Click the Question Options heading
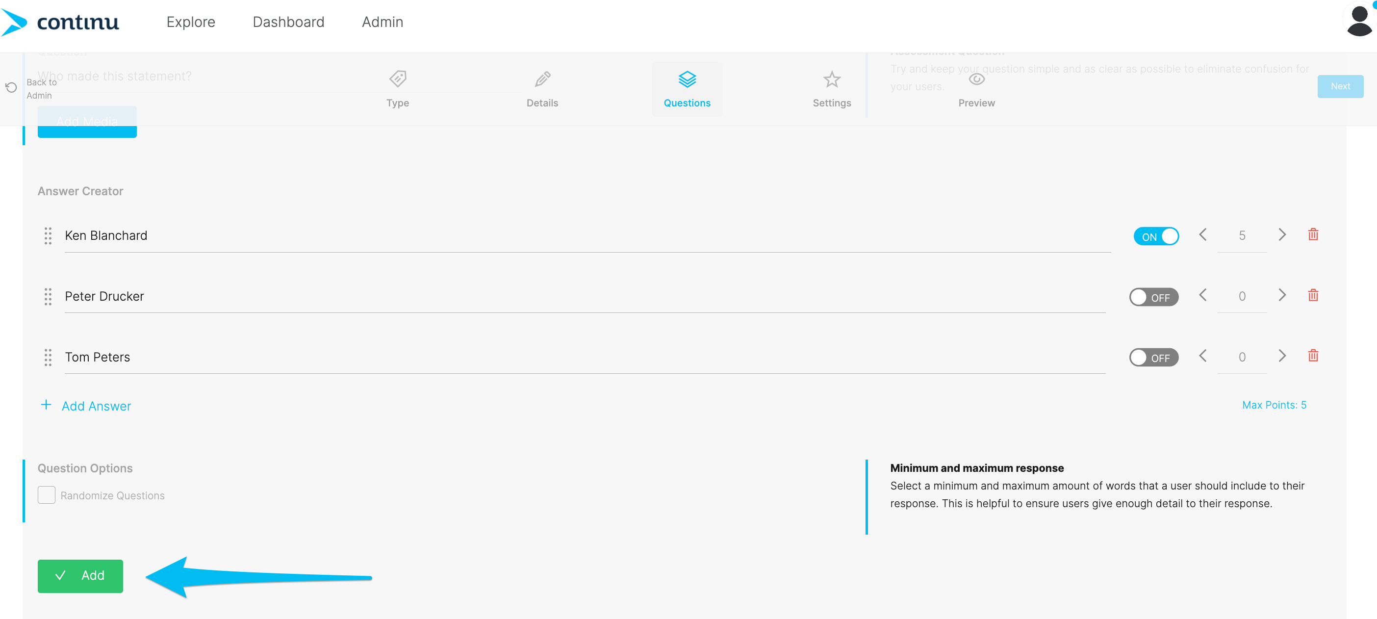1377x619 pixels. pyautogui.click(x=85, y=468)
